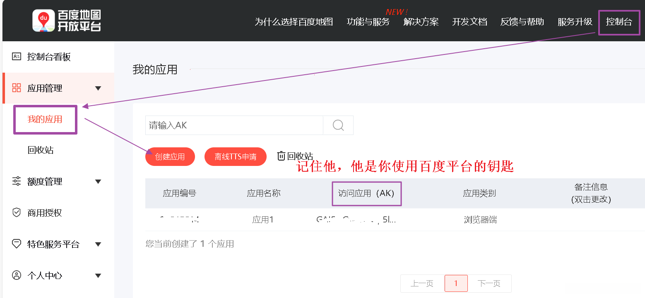The width and height of the screenshot is (645, 298).
Task: Expand the 特色服务平台 arrow
Action: pyautogui.click(x=98, y=244)
